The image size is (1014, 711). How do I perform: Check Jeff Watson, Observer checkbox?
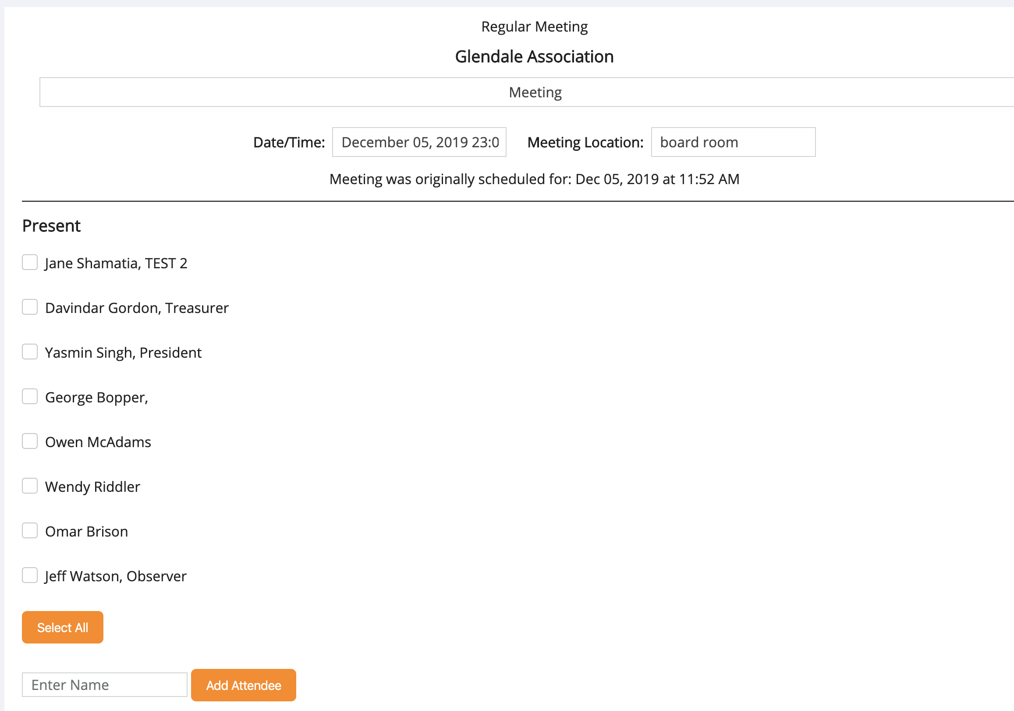30,576
